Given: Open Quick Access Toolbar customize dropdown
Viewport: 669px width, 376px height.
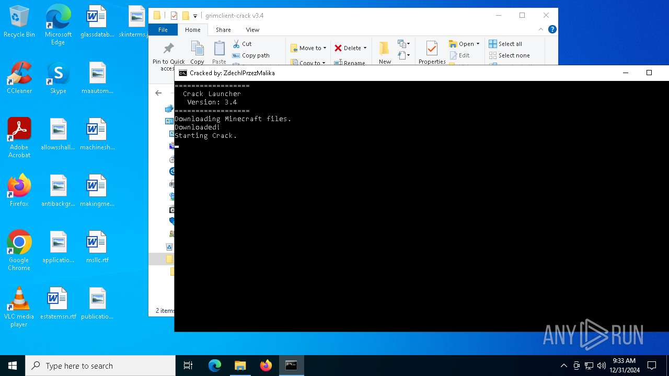Looking at the screenshot, I should [x=195, y=16].
